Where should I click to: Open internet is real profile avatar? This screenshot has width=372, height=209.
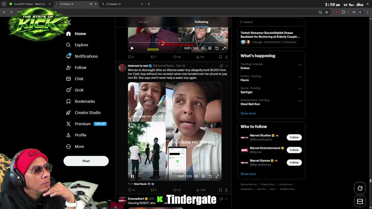pos(122,68)
